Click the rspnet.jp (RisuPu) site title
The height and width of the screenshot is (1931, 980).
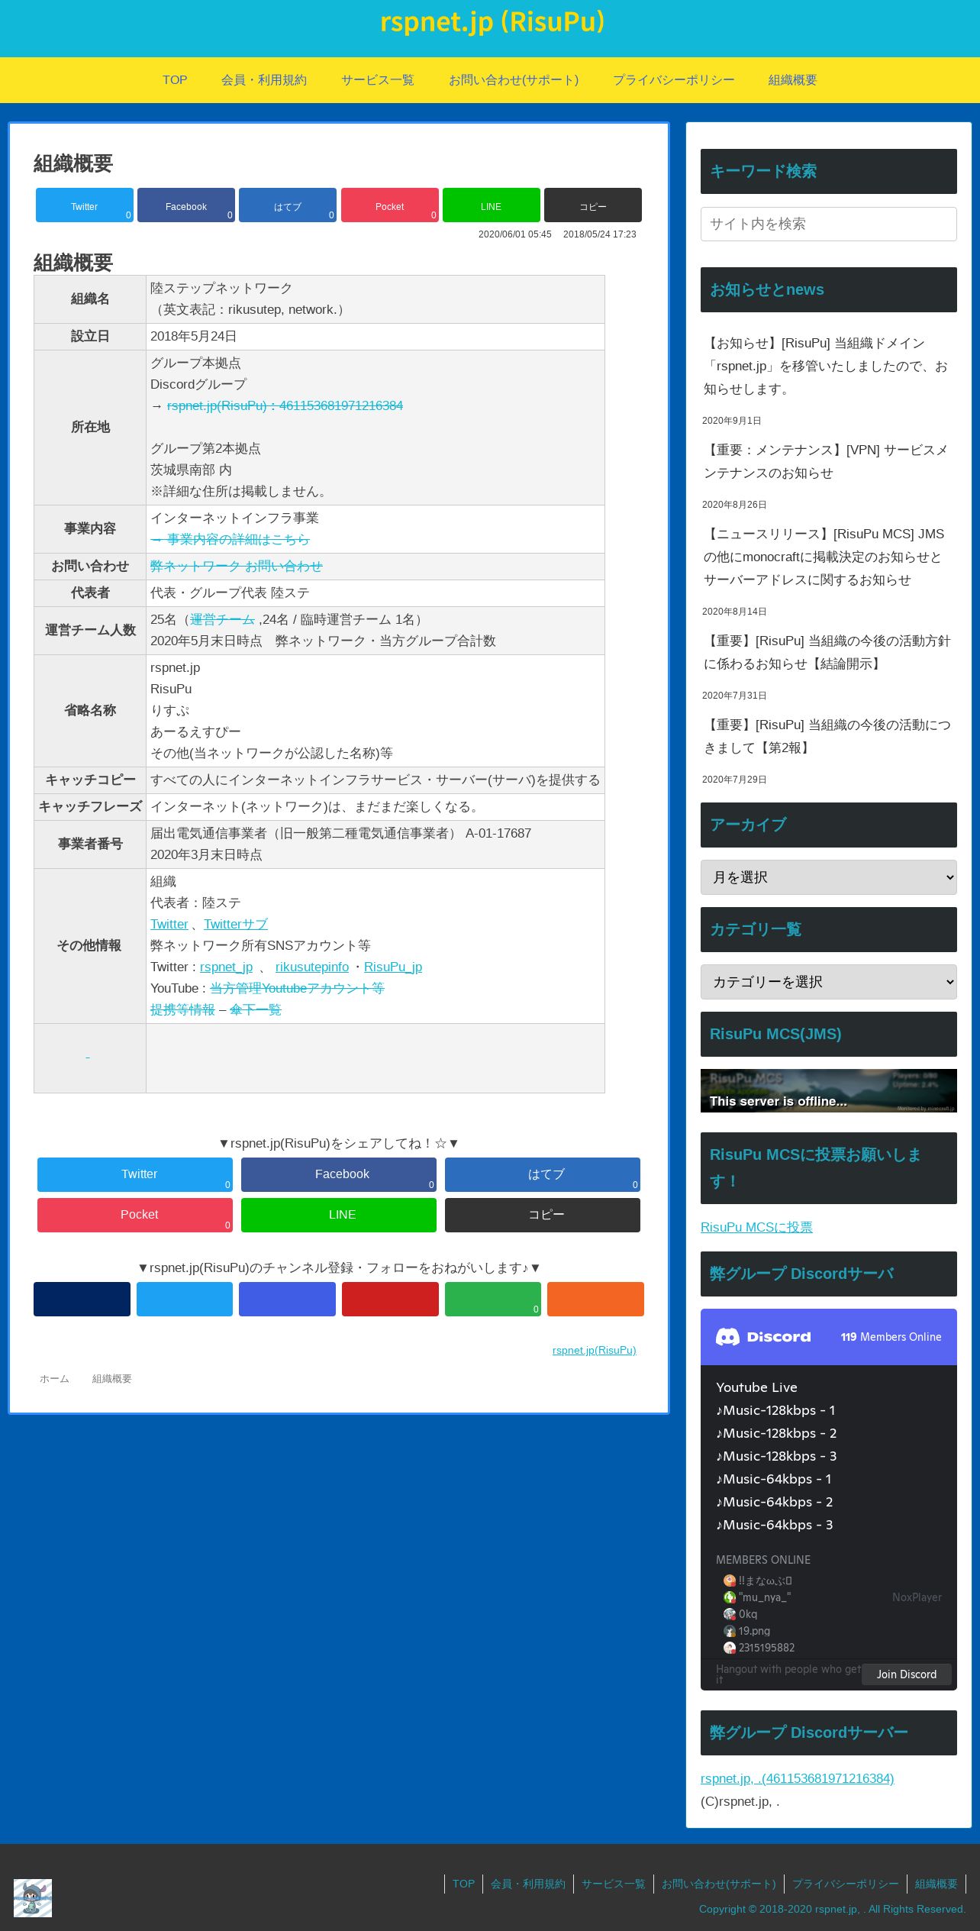pyautogui.click(x=492, y=21)
